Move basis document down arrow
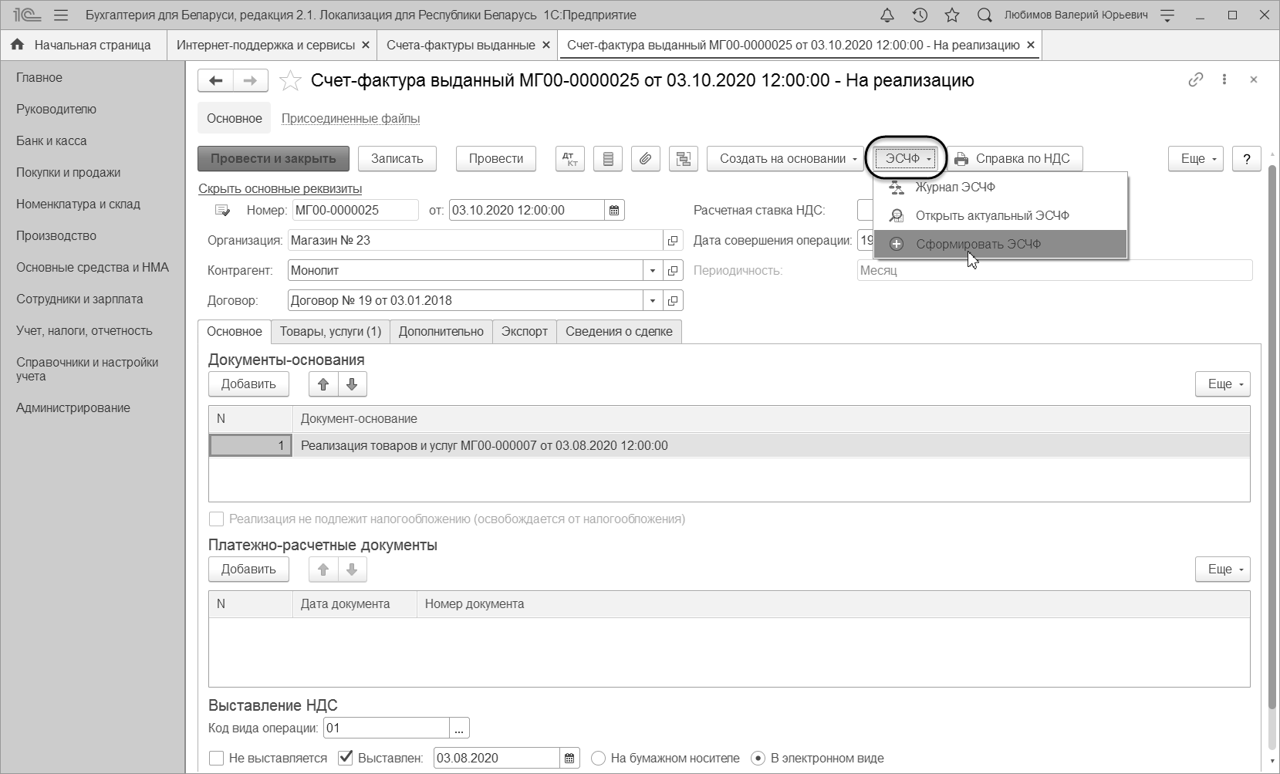1280x774 pixels. pyautogui.click(x=352, y=384)
